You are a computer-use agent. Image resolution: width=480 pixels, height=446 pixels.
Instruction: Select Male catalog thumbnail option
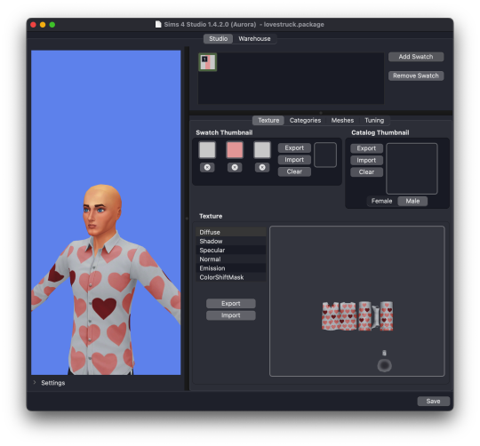[412, 201]
